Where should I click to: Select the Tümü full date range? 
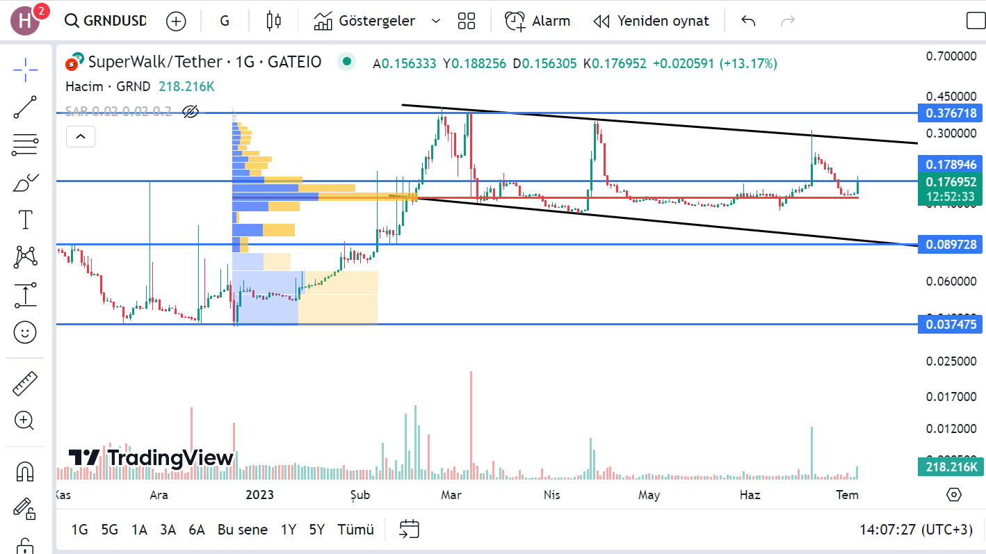356,530
